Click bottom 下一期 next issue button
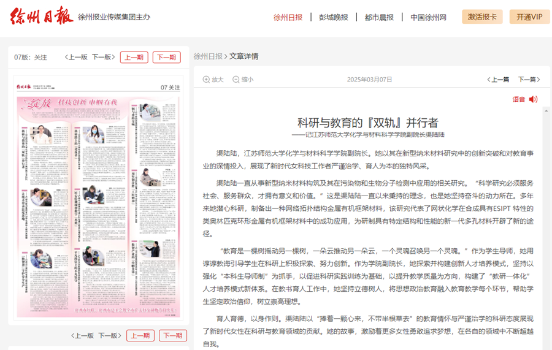The height and width of the screenshot is (350, 552). point(172,335)
